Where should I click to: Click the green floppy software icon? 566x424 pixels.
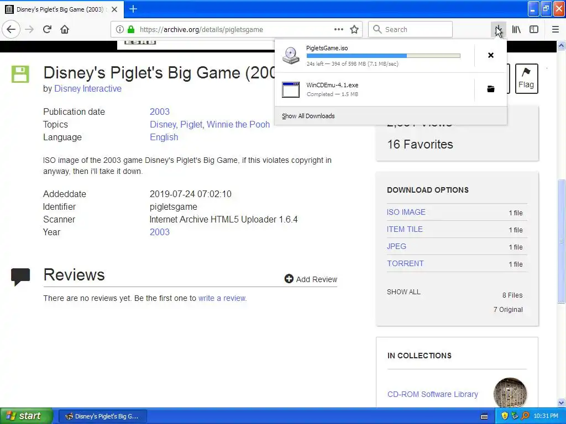point(20,75)
